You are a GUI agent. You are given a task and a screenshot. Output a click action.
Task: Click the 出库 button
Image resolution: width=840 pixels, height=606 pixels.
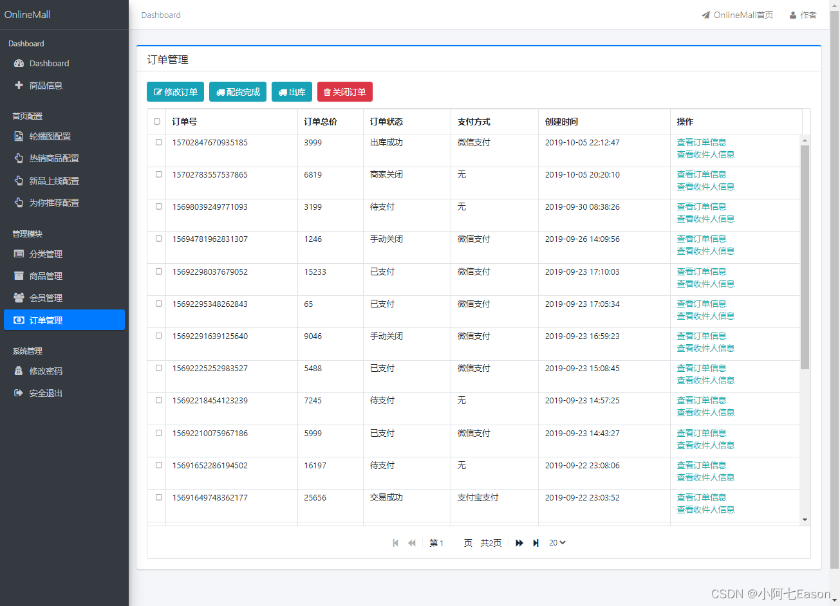click(x=292, y=92)
